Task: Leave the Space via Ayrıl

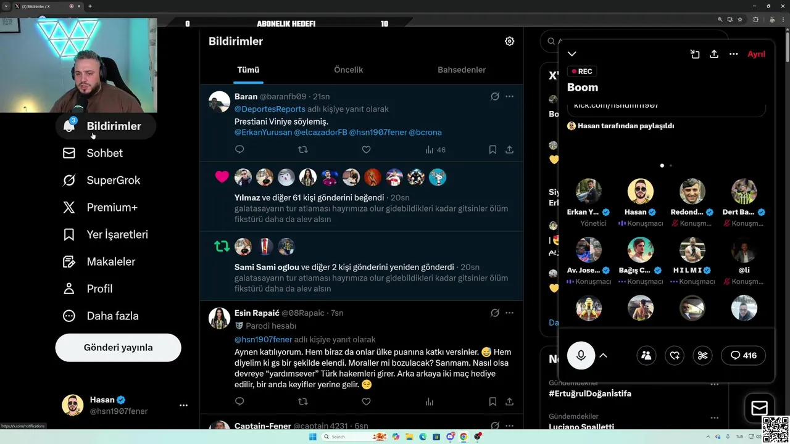Action: click(x=756, y=54)
